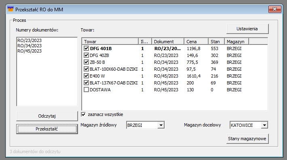Select RO/23/2023 in document numbers list
This screenshot has height=160, width=287.
30,40
